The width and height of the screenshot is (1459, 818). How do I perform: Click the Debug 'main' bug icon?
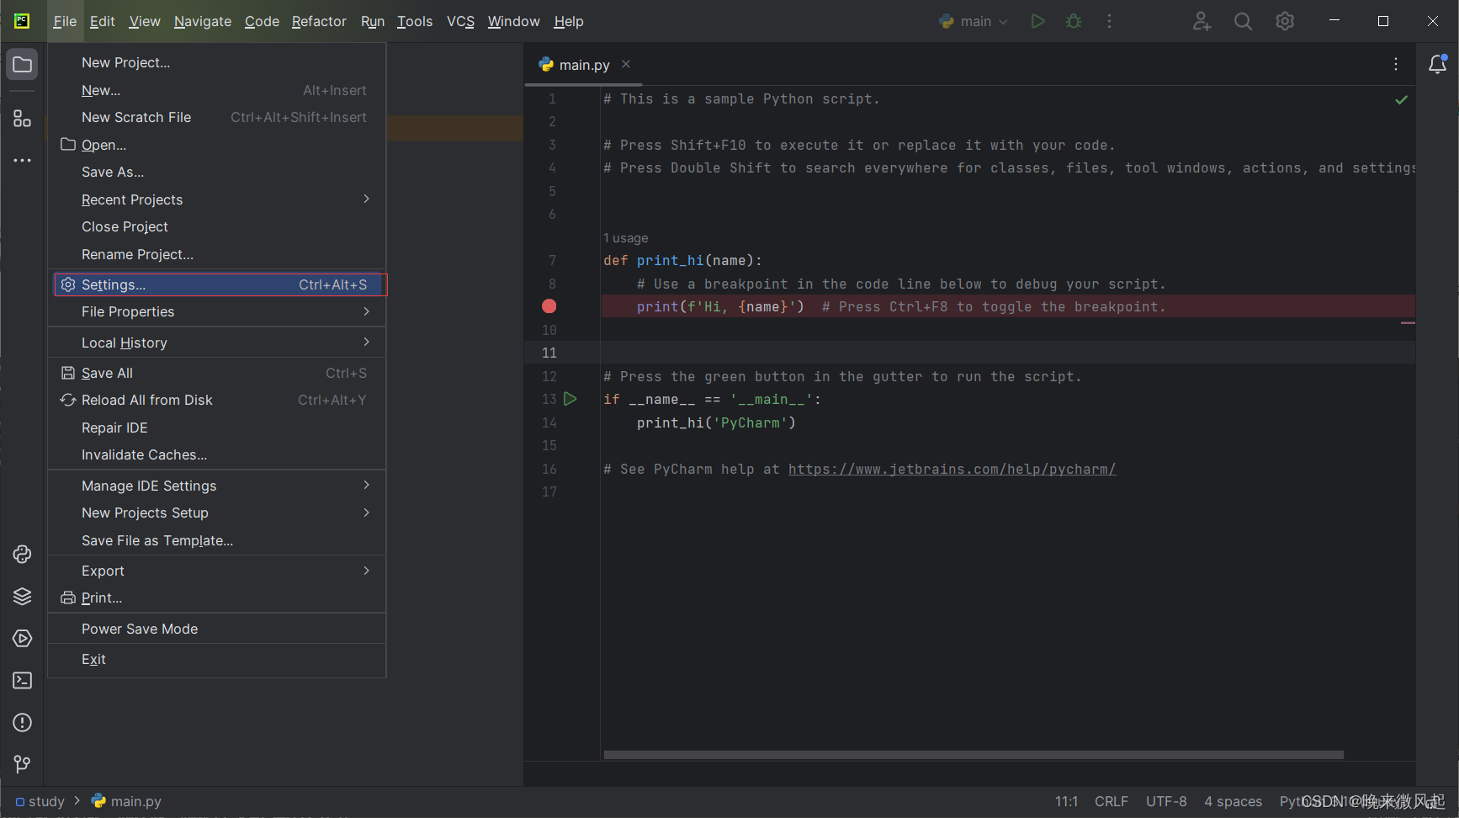(x=1074, y=21)
